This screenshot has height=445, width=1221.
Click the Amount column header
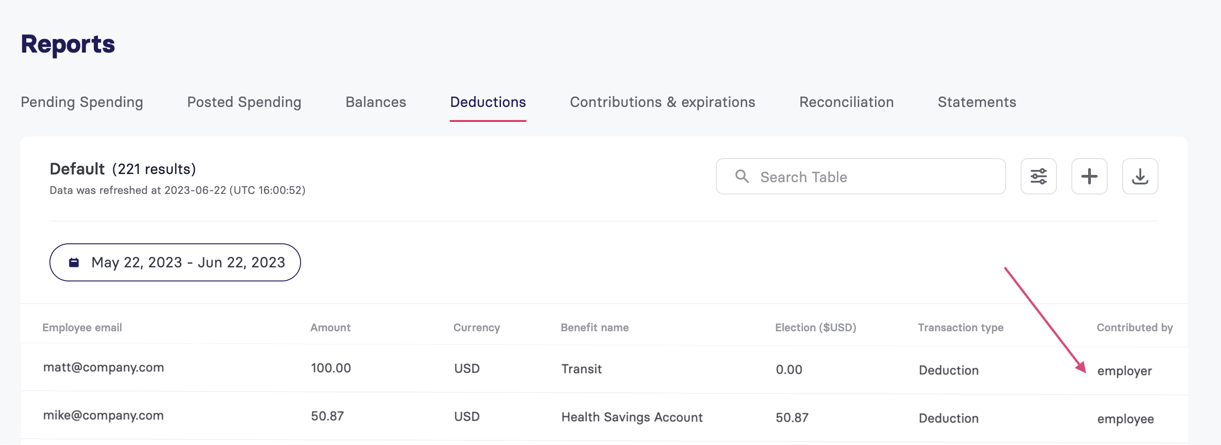click(331, 328)
